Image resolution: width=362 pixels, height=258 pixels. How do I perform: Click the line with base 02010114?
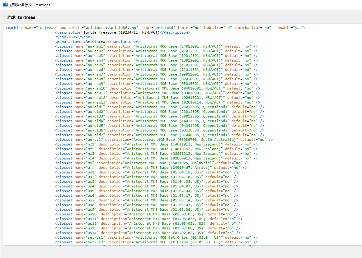pyautogui.click(x=158, y=102)
